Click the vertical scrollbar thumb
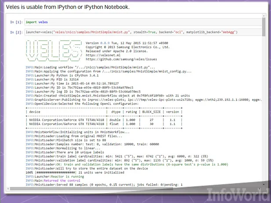The width and height of the screenshot is (271, 203). coord(264,27)
